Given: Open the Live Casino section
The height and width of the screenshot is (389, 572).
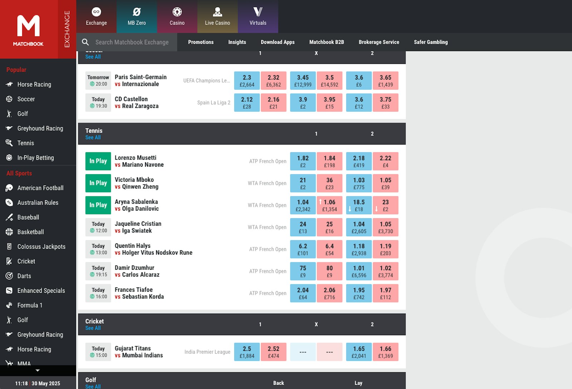Looking at the screenshot, I should click(x=217, y=16).
